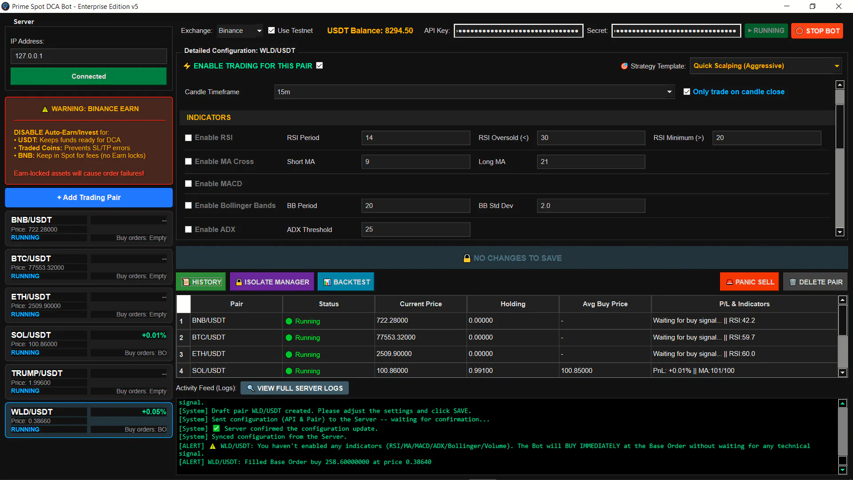Image resolution: width=853 pixels, height=480 pixels.
Task: Click the pairs table scrollbar down arrow
Action: [x=842, y=373]
